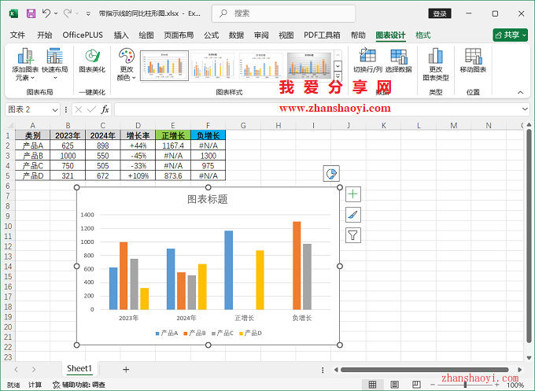Click the Share (共享) button
The image size is (535, 391).
(x=510, y=35)
